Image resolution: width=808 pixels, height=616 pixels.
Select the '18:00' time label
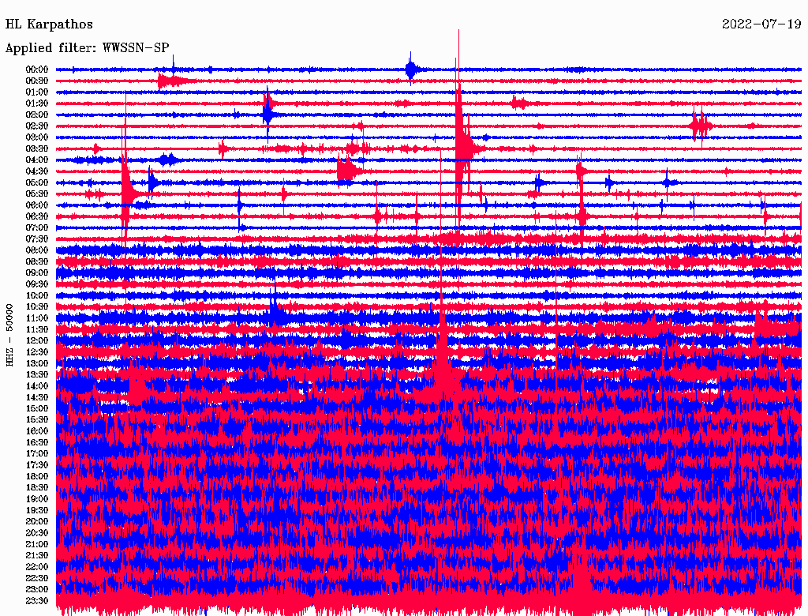pos(37,477)
